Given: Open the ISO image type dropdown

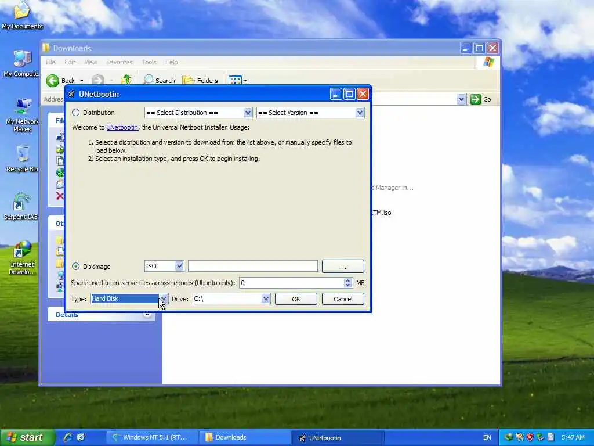Looking at the screenshot, I should [x=164, y=266].
